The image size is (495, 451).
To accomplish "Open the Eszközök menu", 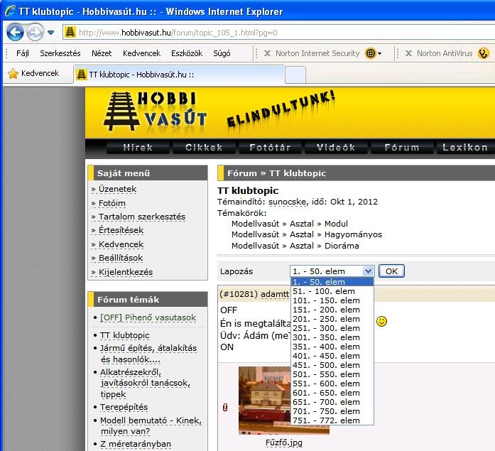I will pos(187,53).
